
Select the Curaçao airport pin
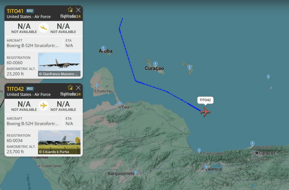[156, 64]
